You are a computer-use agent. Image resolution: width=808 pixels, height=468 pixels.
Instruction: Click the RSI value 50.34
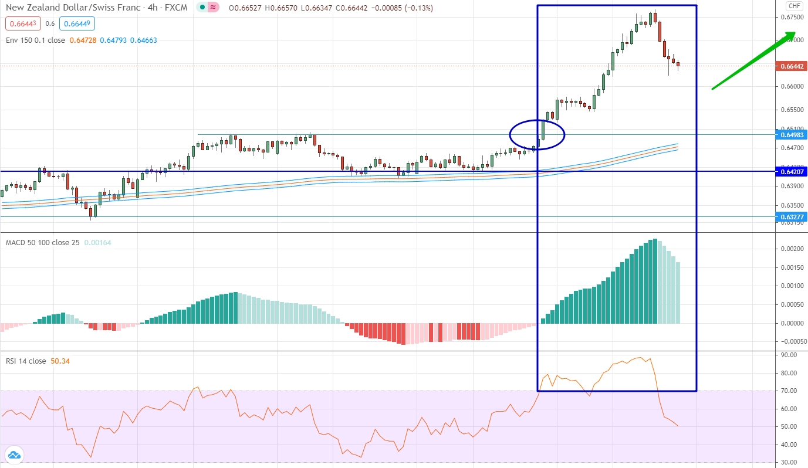(x=60, y=361)
